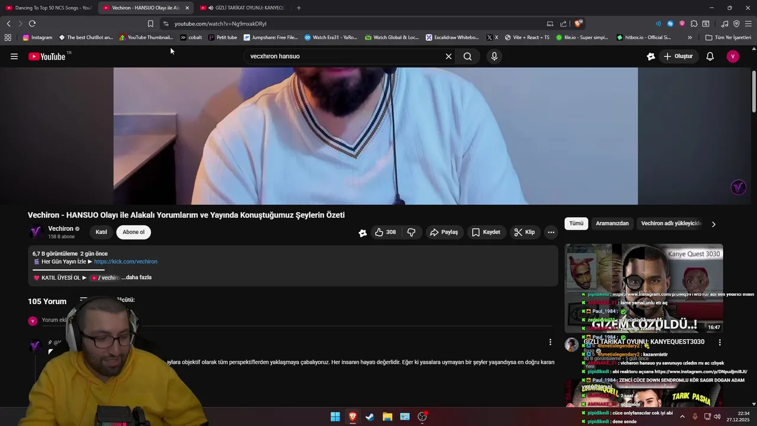Open the Vechiron channel avatar
The image size is (757, 426).
click(35, 232)
